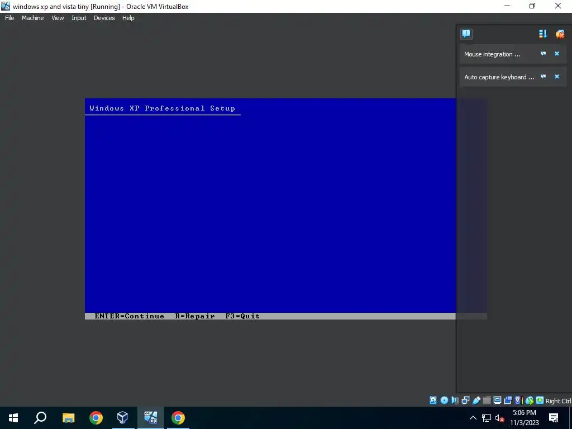Screen dimensions: 572x429
Task: Click the ENTER=Continue option in setup bar
Action: pos(129,316)
